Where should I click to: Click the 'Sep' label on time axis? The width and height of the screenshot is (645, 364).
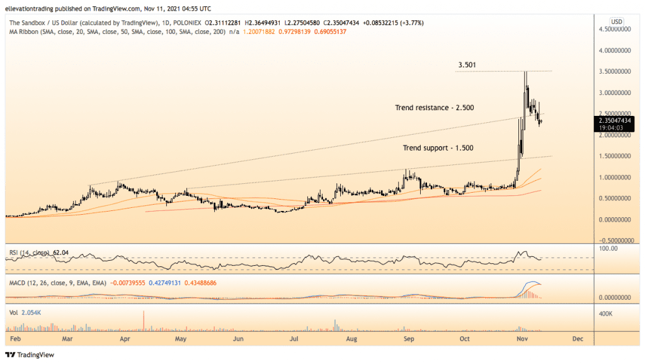point(408,339)
